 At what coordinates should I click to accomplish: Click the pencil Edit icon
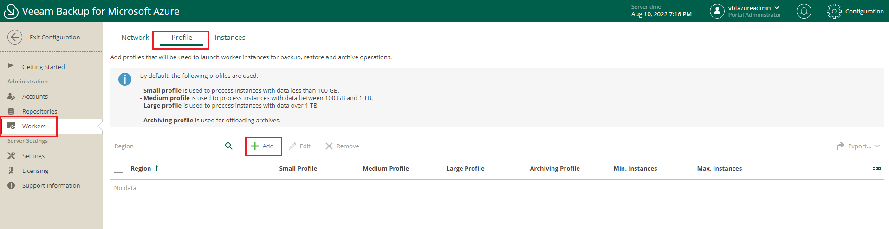pyautogui.click(x=292, y=146)
